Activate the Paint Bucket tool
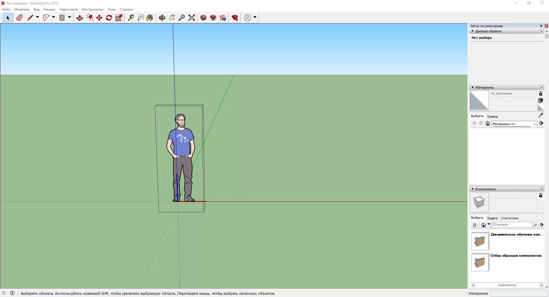 pyautogui.click(x=150, y=18)
